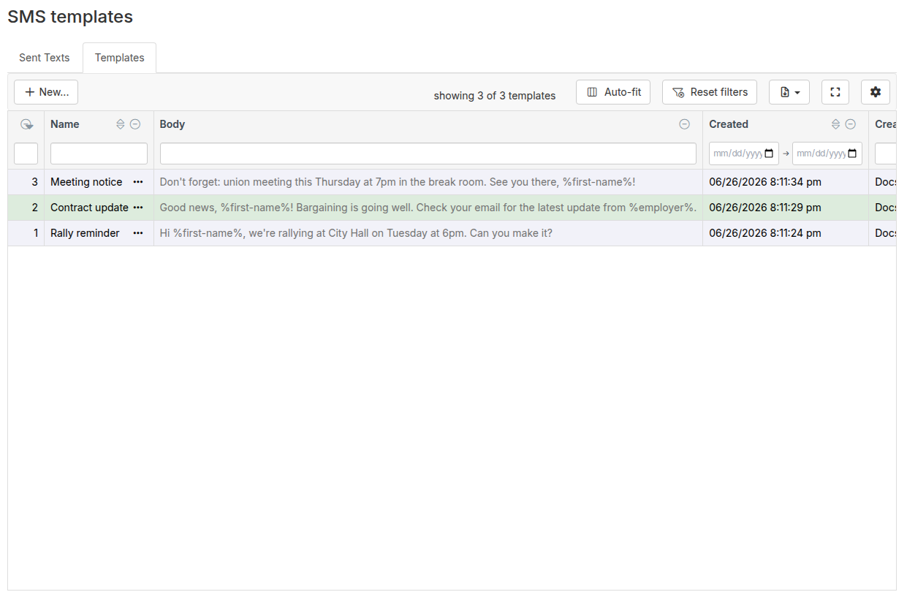
Task: Click the Created column header label
Action: tap(729, 124)
